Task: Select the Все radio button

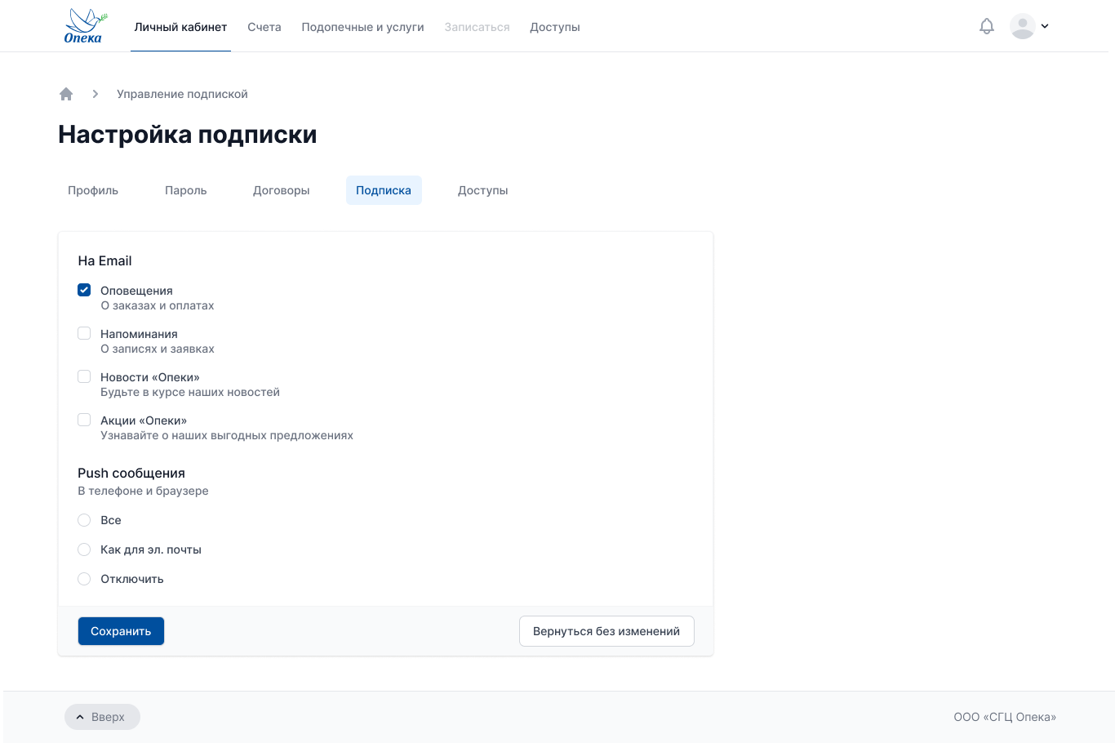Action: click(84, 520)
